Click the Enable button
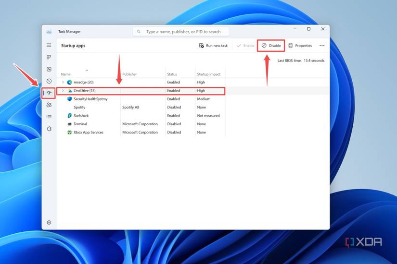 tap(245, 46)
